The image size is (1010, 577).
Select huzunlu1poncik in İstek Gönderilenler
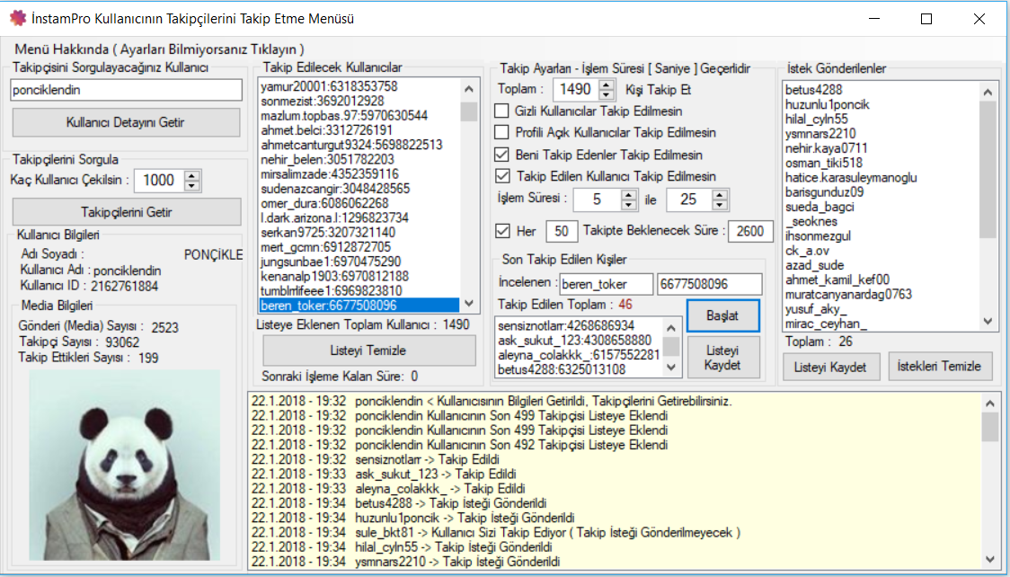click(x=880, y=104)
